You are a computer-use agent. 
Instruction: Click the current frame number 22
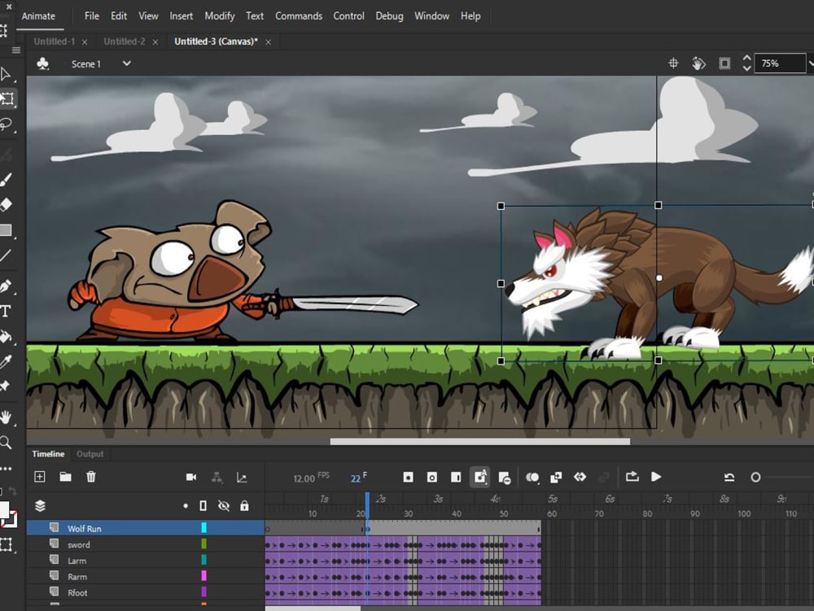click(x=355, y=478)
